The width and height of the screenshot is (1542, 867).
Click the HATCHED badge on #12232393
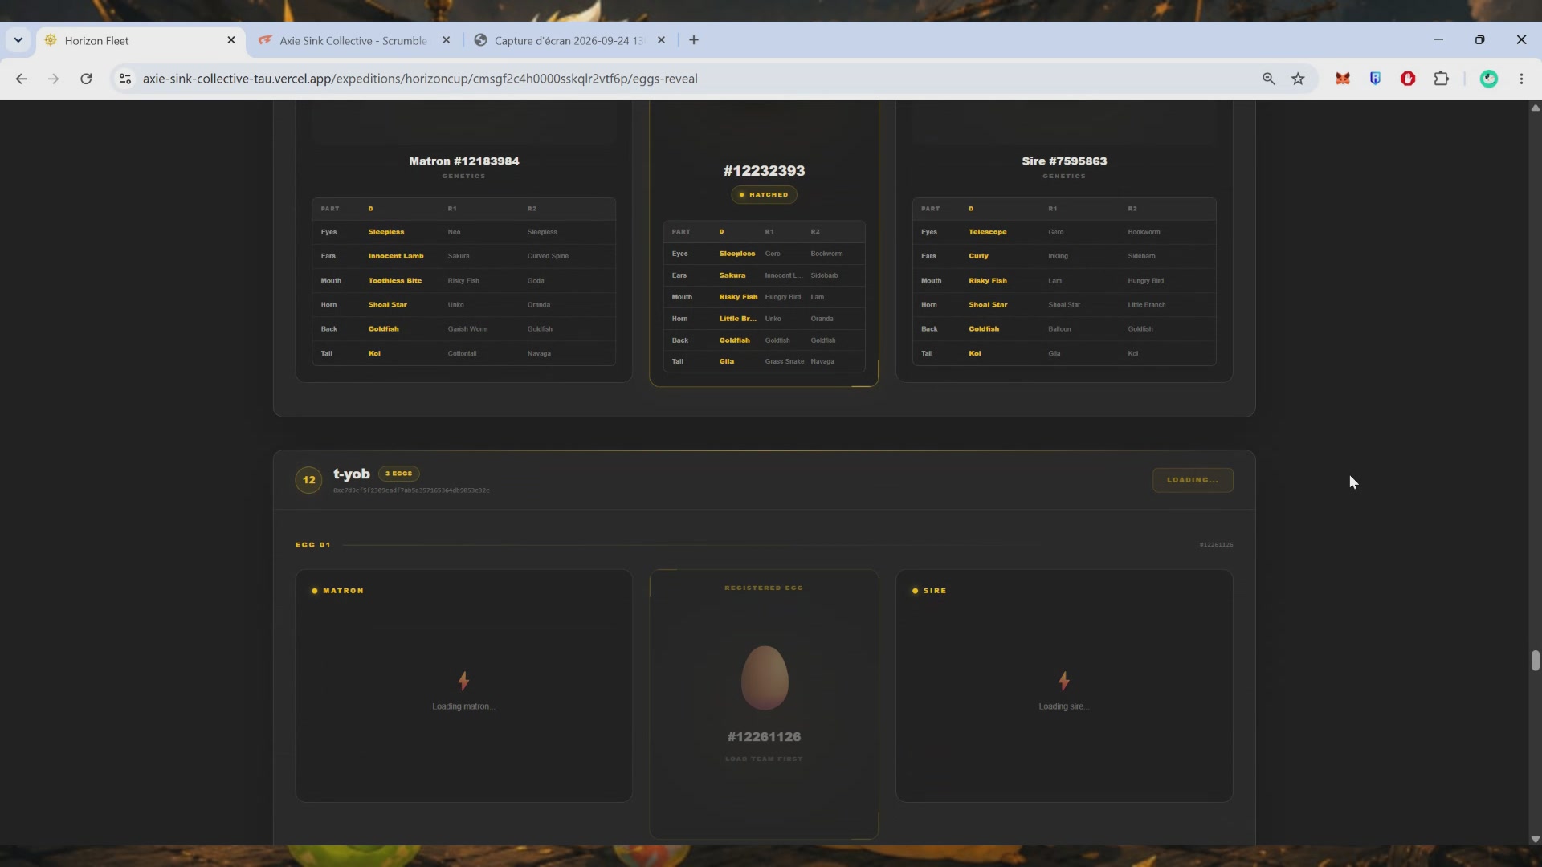pos(764,194)
